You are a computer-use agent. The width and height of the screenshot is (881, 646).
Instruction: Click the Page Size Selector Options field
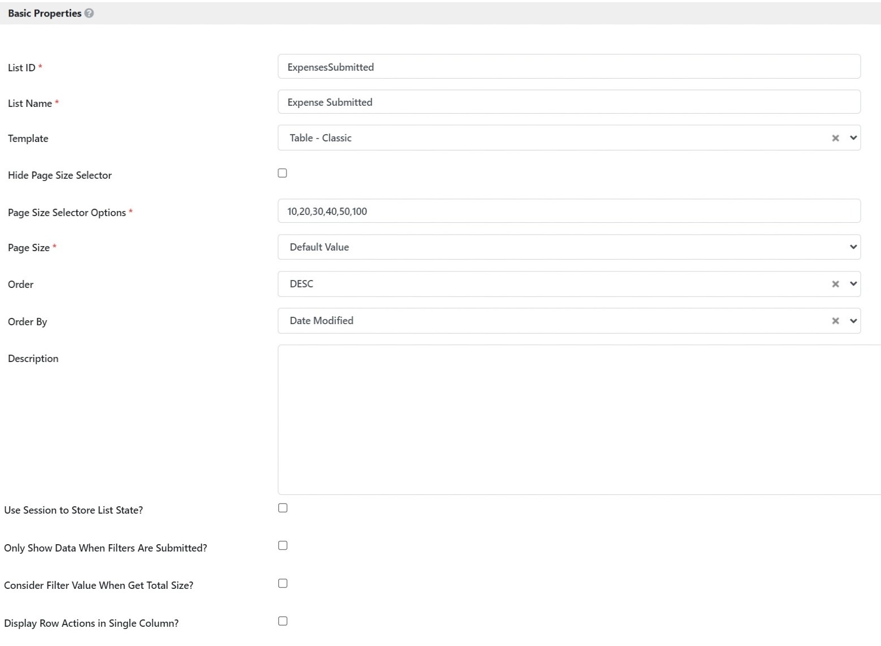[568, 211]
